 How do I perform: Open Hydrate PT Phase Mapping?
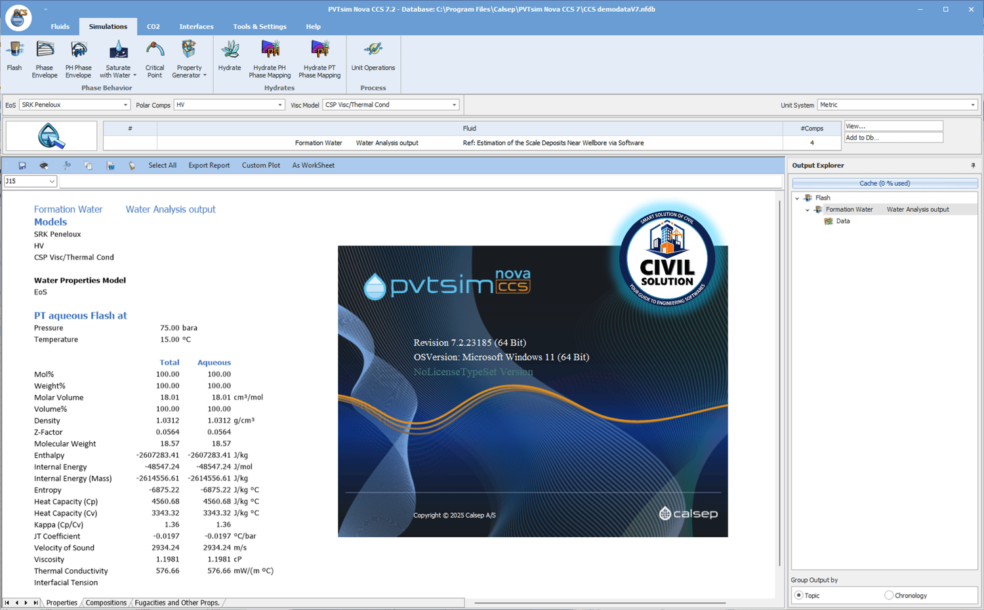point(319,59)
